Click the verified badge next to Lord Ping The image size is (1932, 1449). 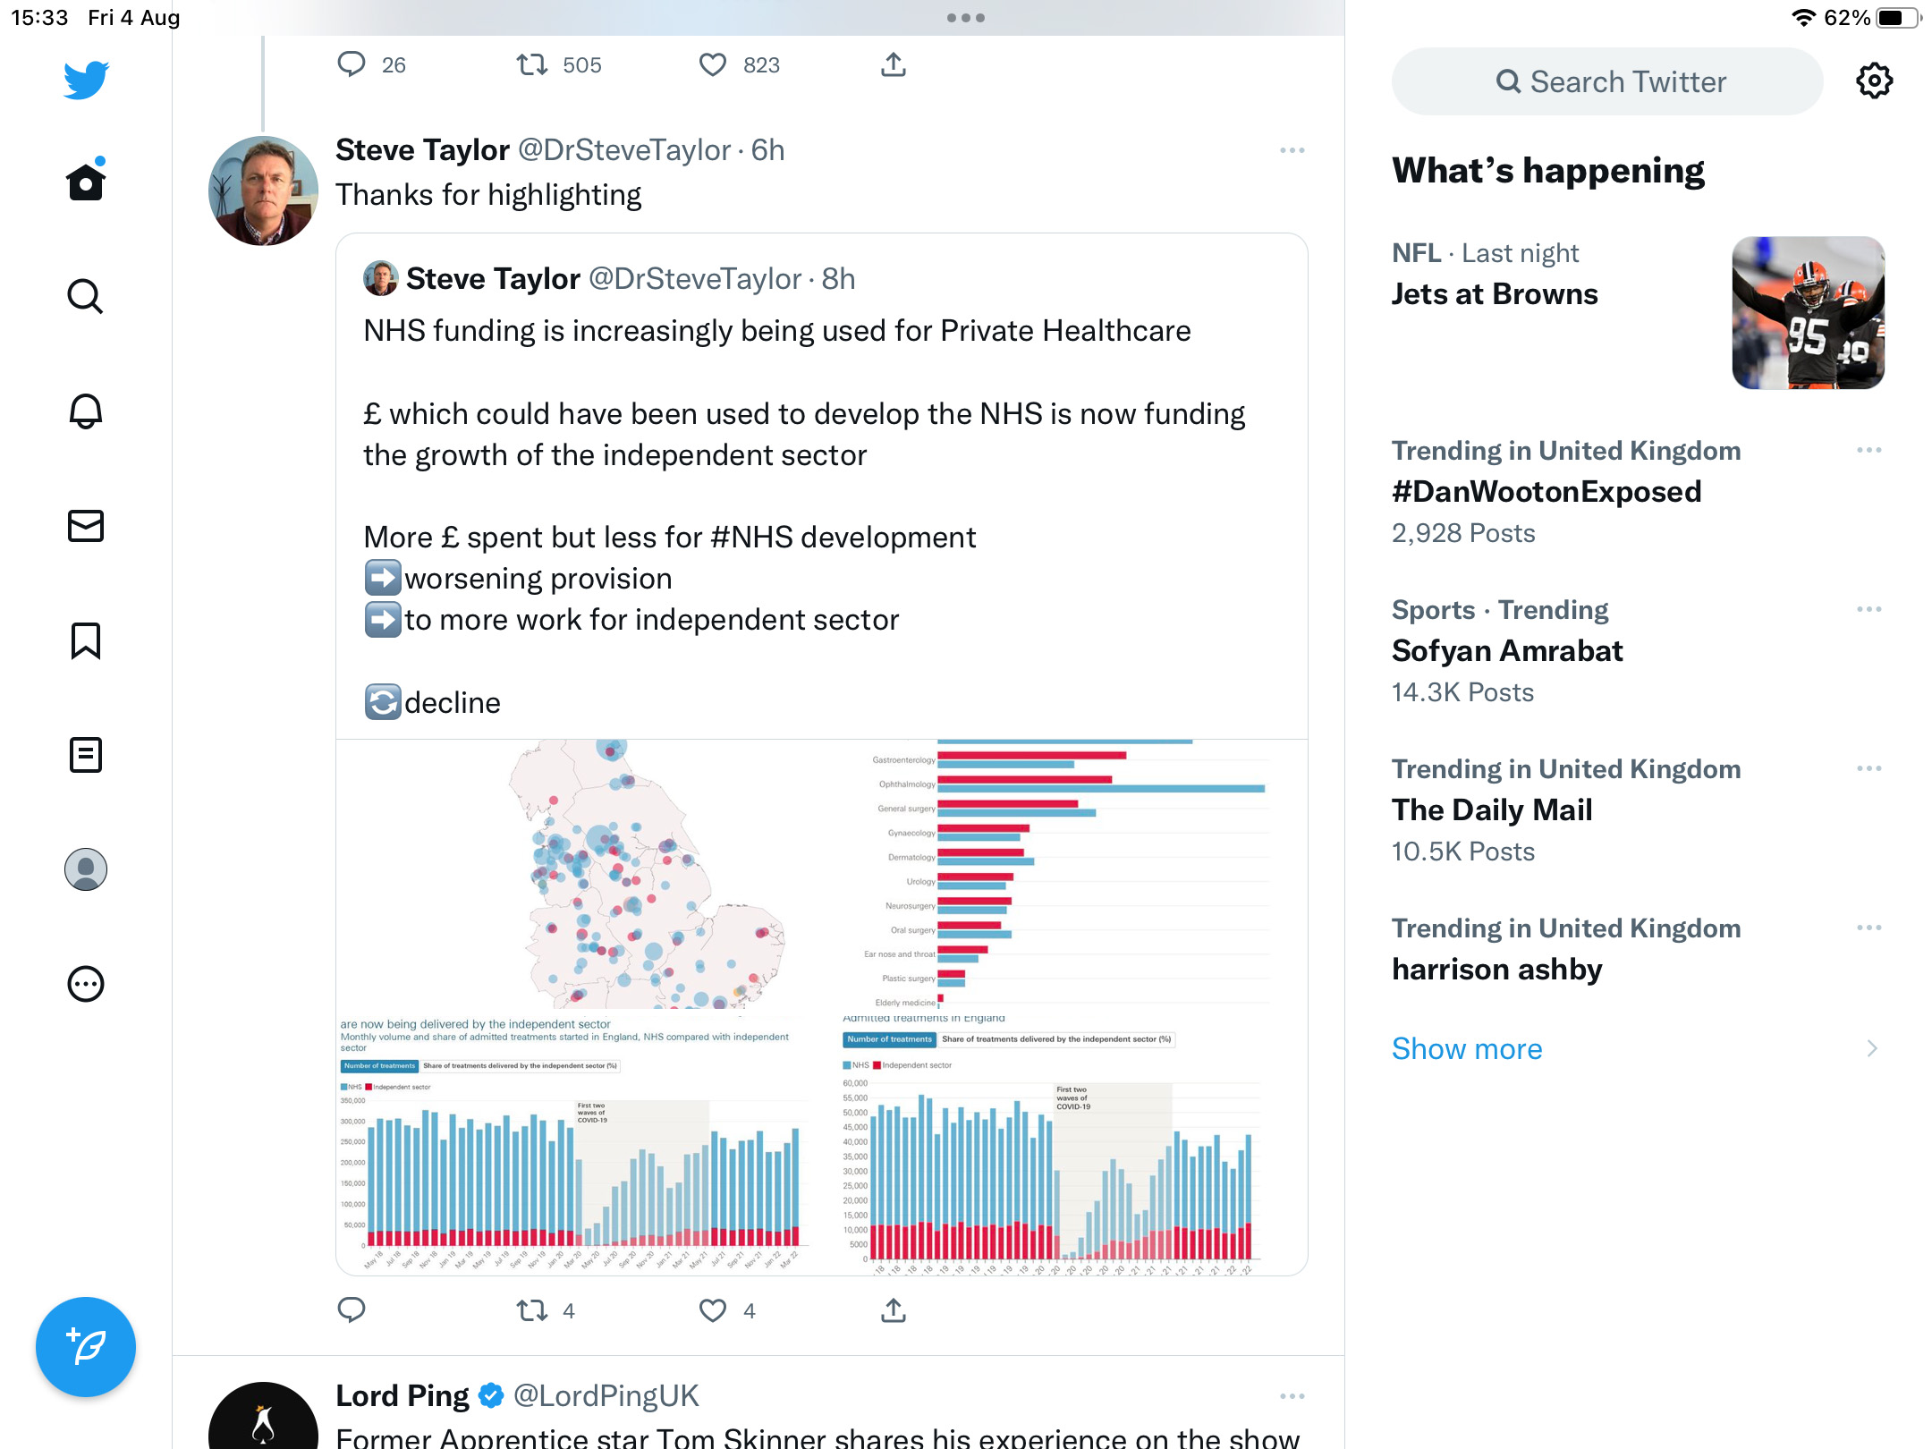click(491, 1396)
